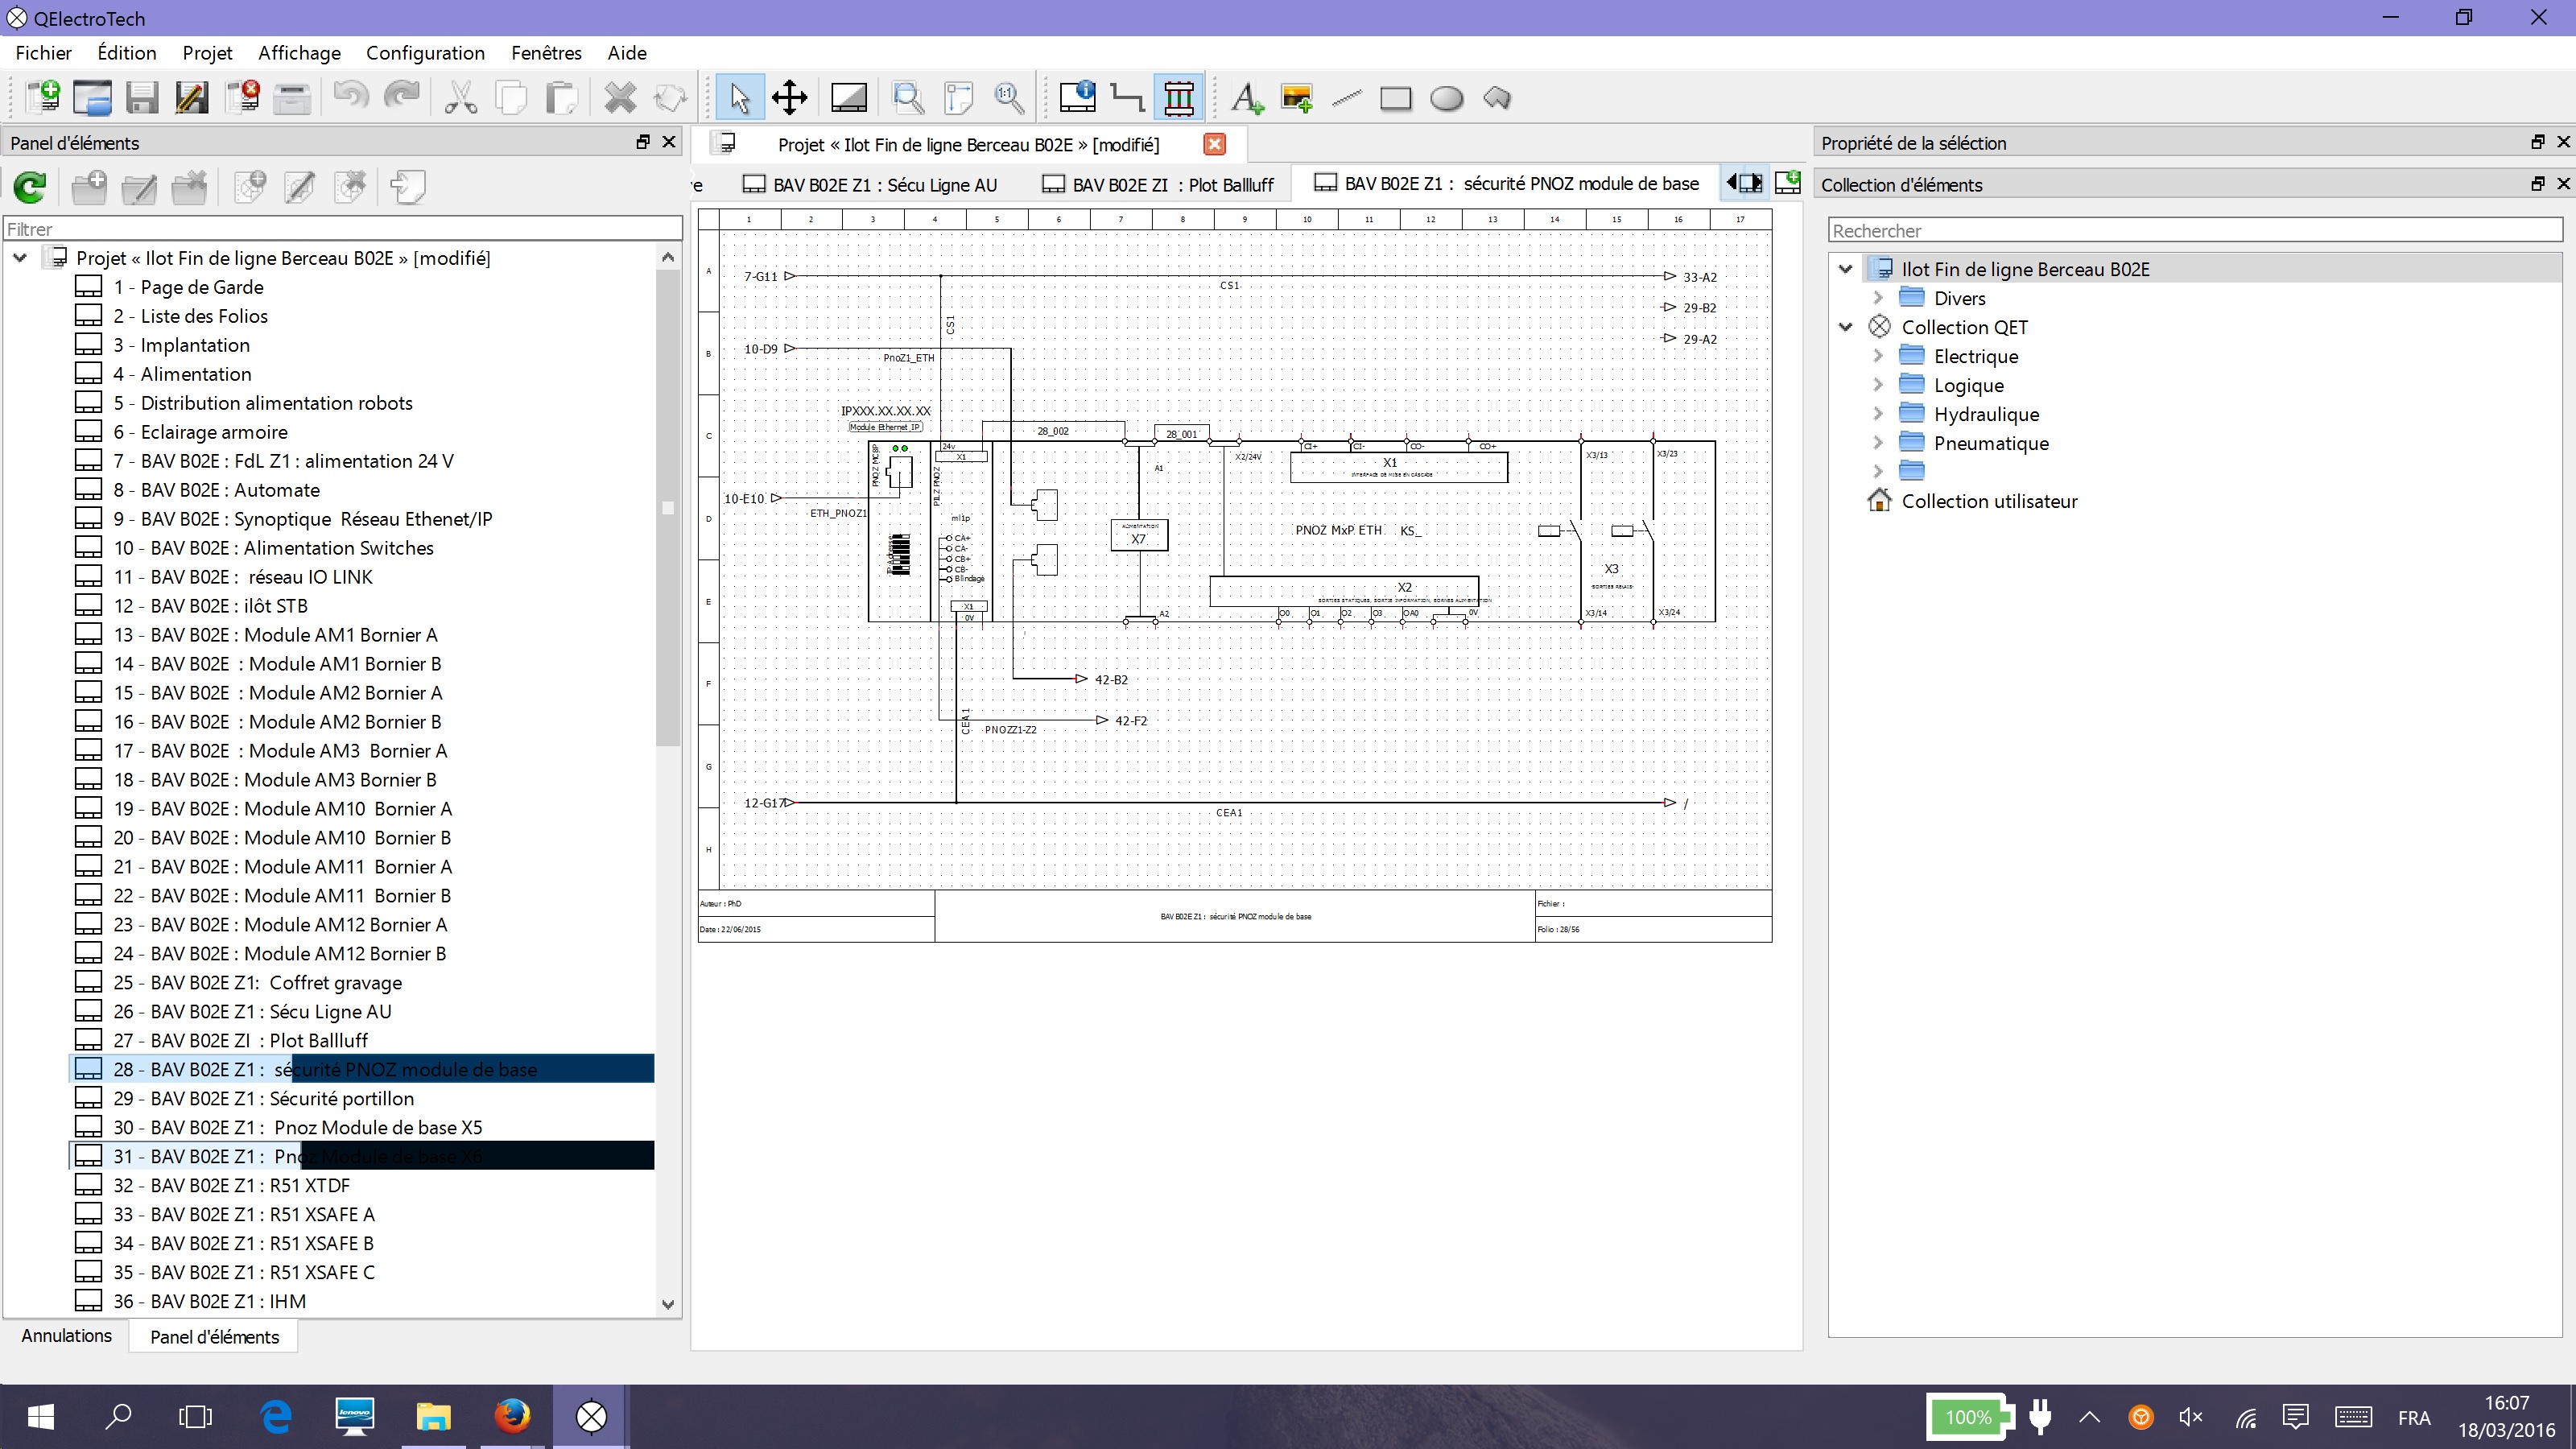Select folio 29 Sécurité portillon in tree
The image size is (2576, 1449).
pyautogui.click(x=263, y=1098)
